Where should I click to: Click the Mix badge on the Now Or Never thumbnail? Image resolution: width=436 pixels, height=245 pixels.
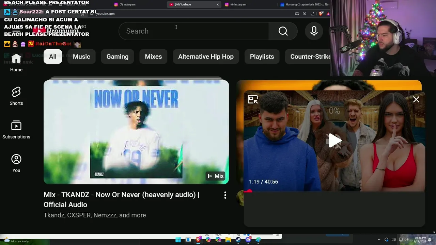pyautogui.click(x=216, y=176)
